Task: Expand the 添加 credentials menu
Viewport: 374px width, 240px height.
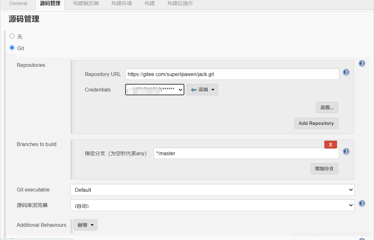Action: click(x=202, y=90)
